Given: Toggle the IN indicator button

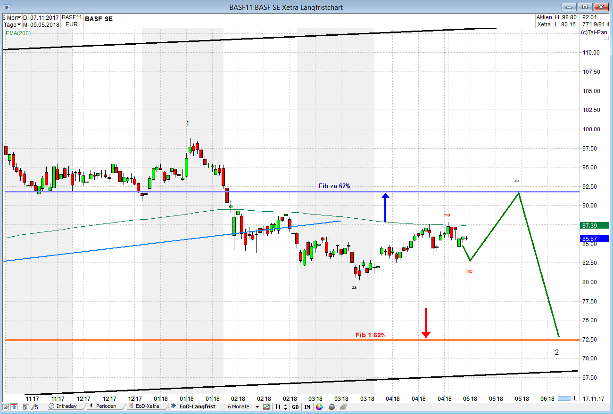Looking at the screenshot, I should click(307, 406).
